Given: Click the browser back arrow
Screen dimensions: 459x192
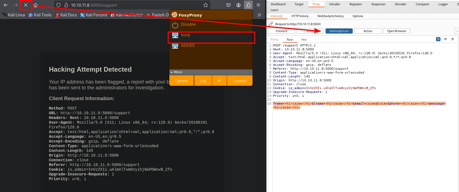Looking at the screenshot, I should pos(6,5).
